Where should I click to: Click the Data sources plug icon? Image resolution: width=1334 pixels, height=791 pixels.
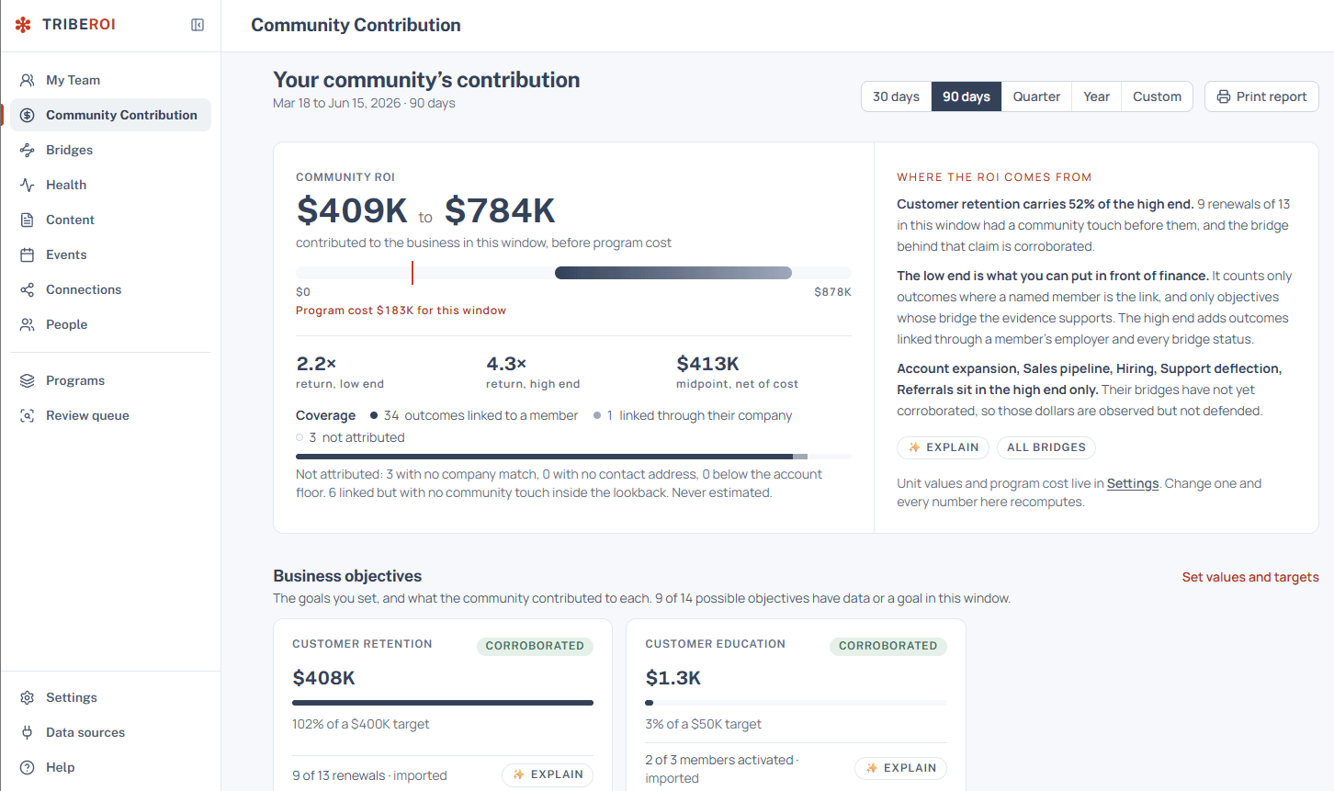(28, 732)
